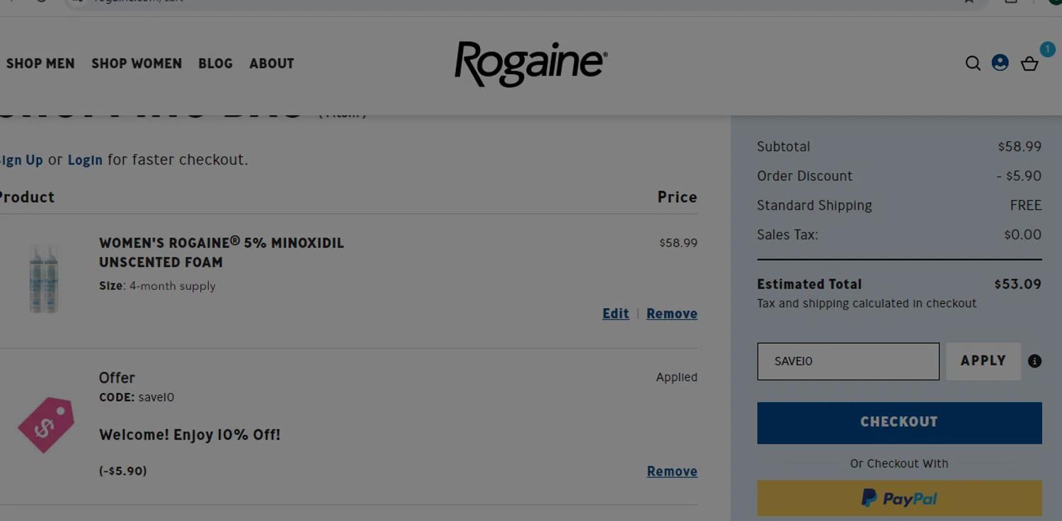Click the blue Checkout button
1062x521 pixels.
899,423
